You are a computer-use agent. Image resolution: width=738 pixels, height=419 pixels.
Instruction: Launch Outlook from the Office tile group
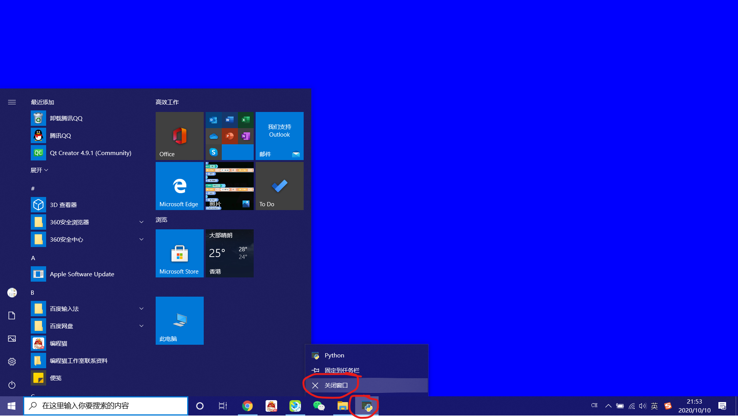[x=213, y=120]
